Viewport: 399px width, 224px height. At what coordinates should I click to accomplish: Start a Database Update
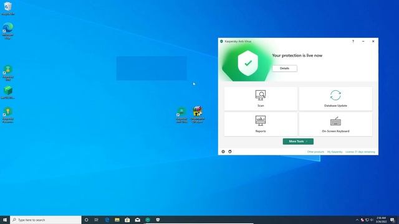click(335, 99)
